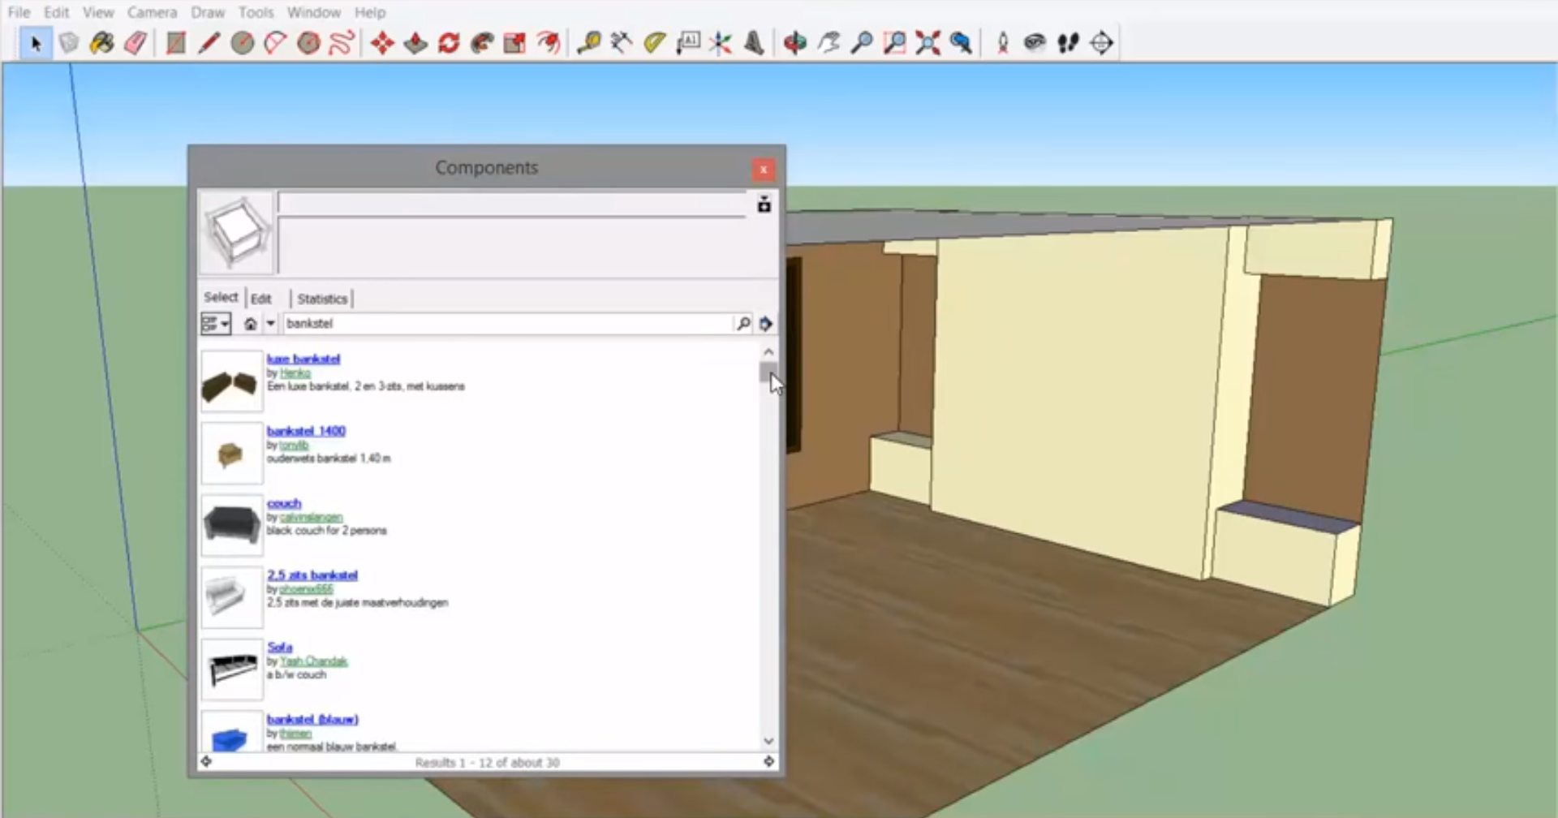This screenshot has width=1558, height=818.
Task: Expand the navigation dropdown arrow beside home
Action: coord(271,324)
